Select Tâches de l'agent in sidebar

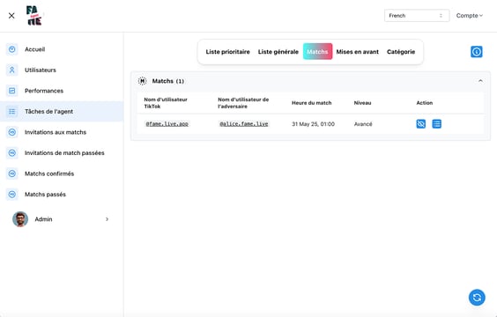(x=62, y=112)
